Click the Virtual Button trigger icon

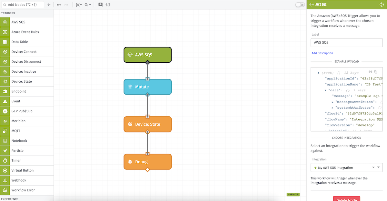5,170
